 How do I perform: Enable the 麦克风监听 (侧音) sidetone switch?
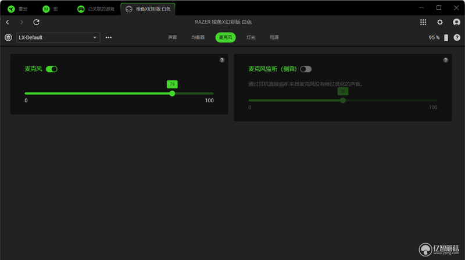[x=306, y=69]
